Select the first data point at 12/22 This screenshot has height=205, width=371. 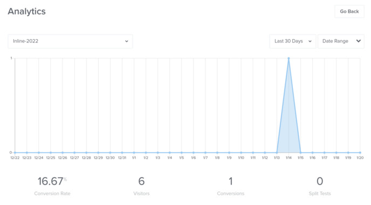tap(15, 153)
